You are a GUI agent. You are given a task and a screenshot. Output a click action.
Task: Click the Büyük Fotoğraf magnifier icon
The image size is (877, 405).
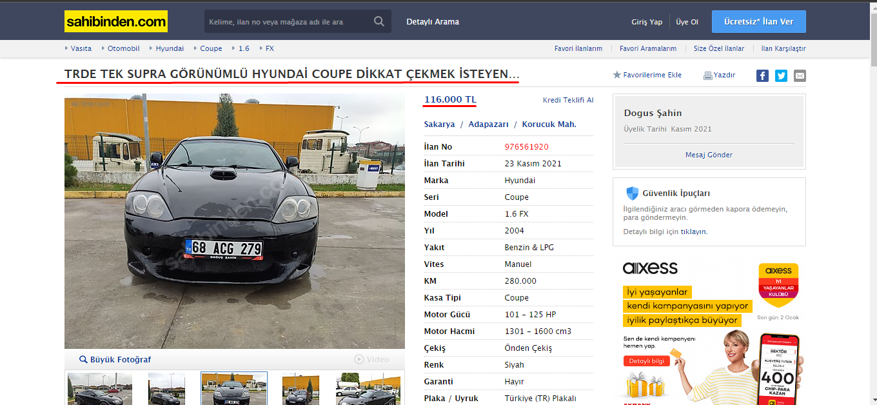83,359
